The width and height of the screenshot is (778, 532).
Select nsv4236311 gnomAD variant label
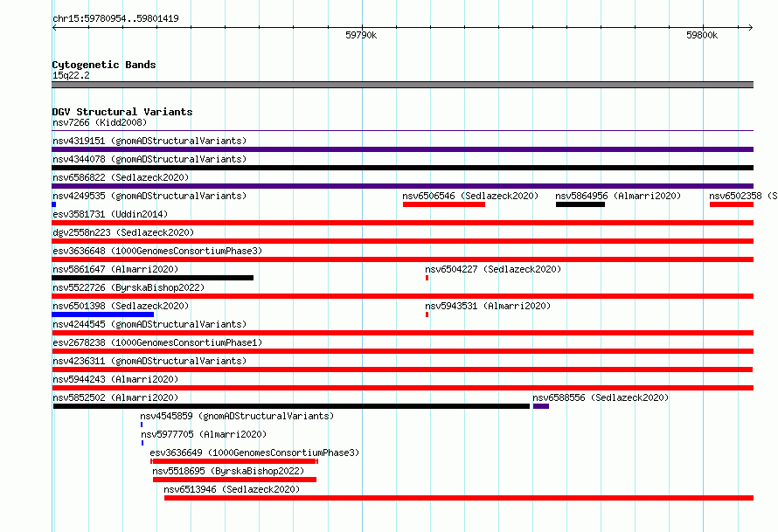click(x=149, y=361)
